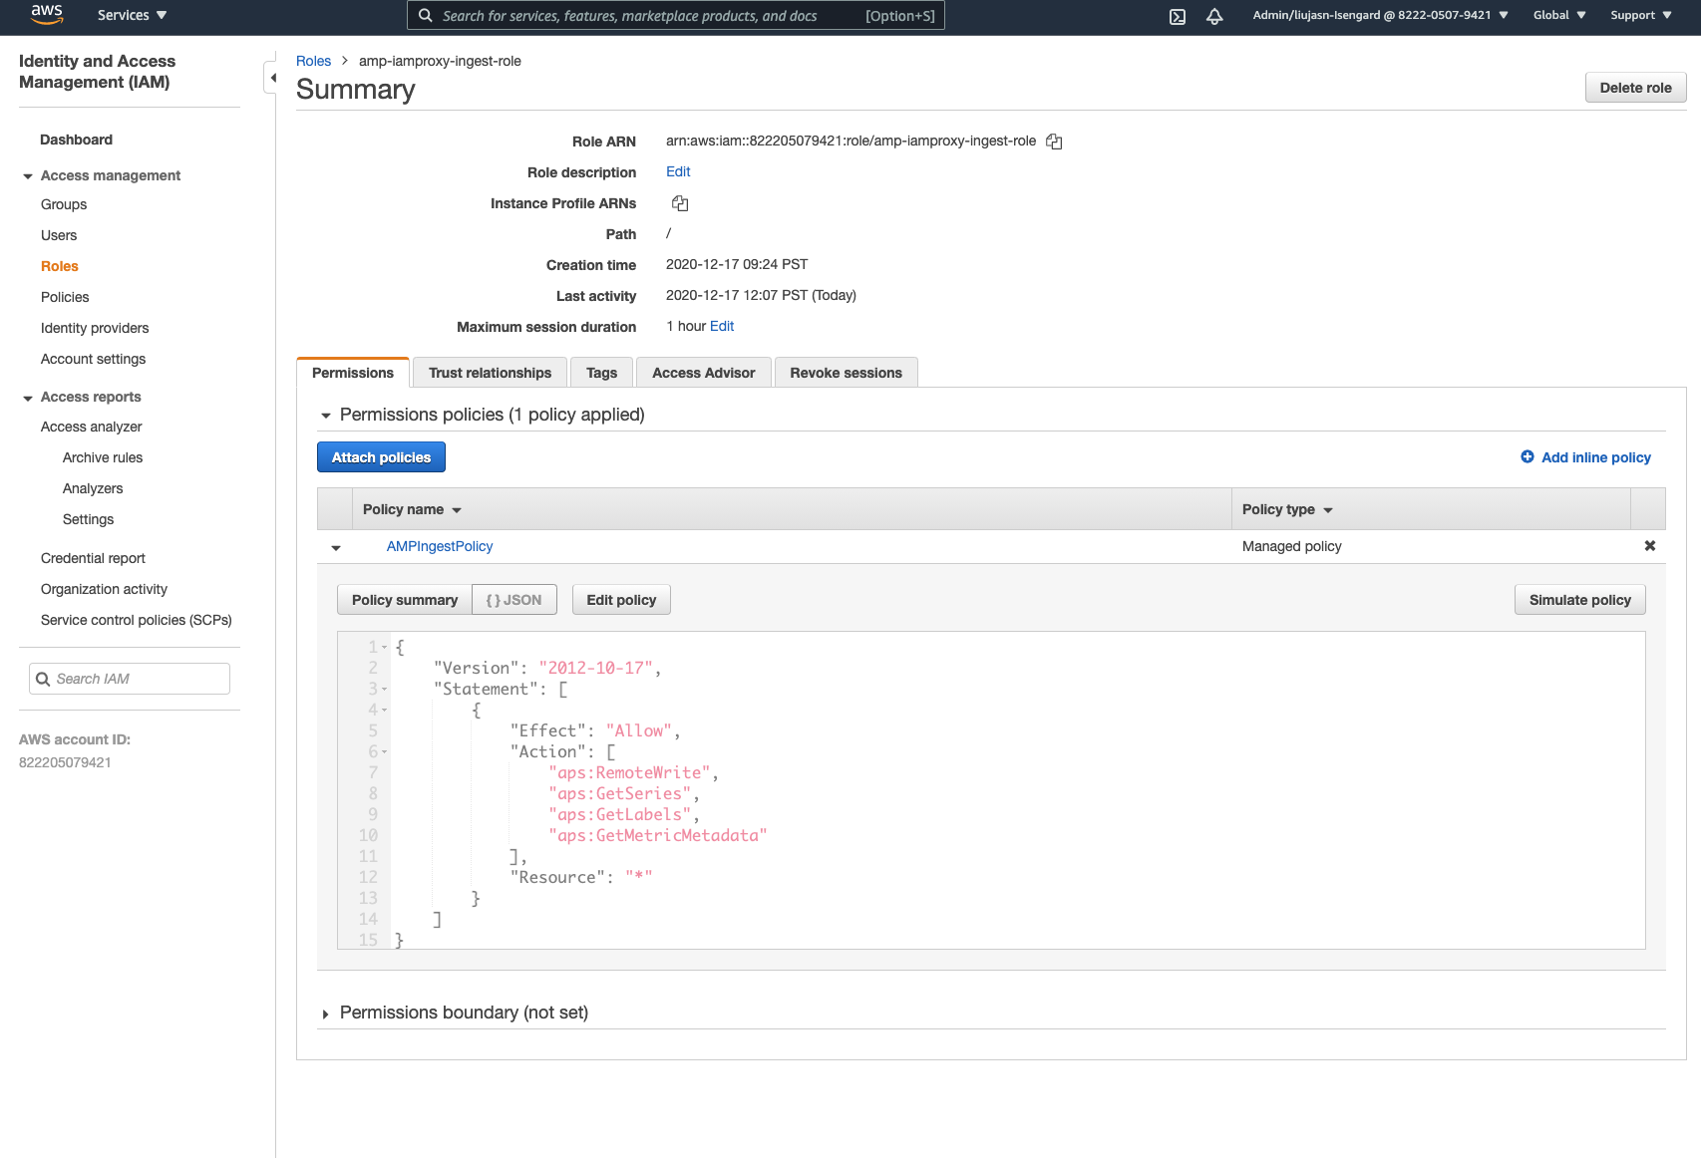Open the AMPIngestPolicy link
The height and width of the screenshot is (1158, 1701).
(440, 546)
